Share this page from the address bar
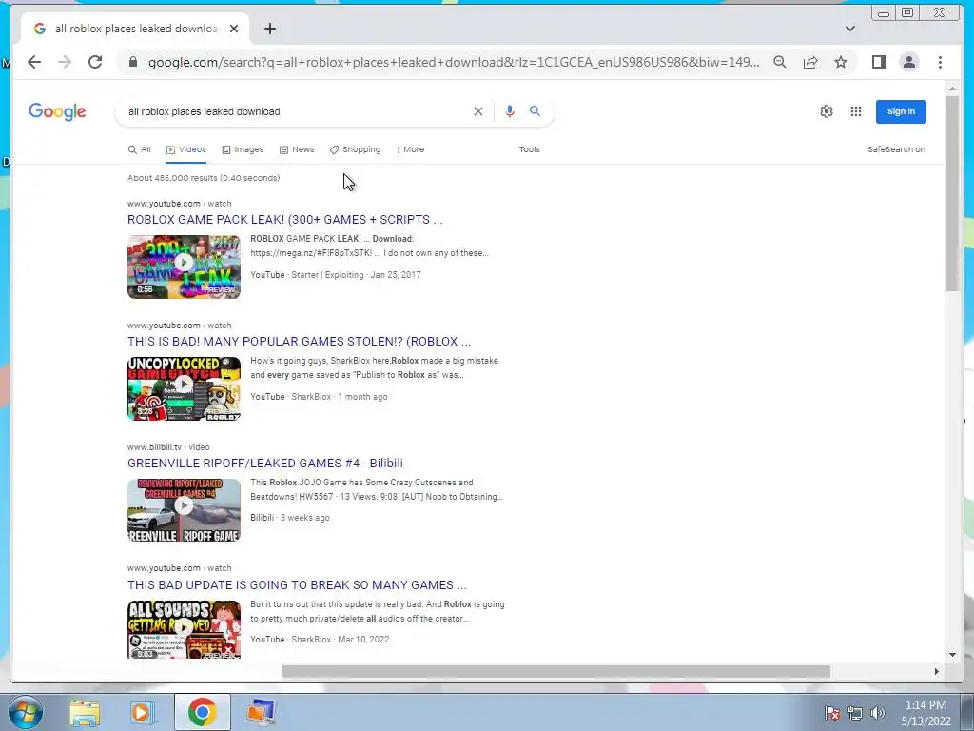The height and width of the screenshot is (731, 974). [810, 62]
